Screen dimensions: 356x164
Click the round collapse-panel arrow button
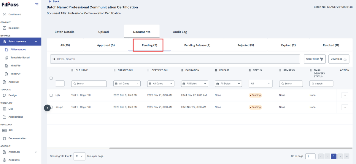(x=47, y=108)
